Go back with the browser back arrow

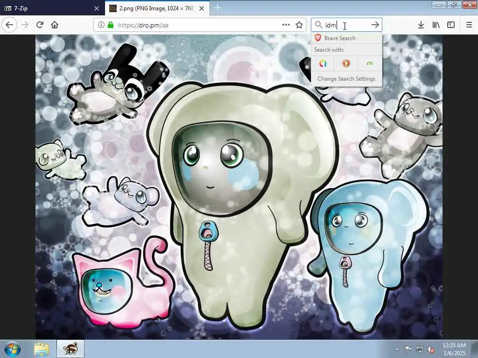(9, 25)
